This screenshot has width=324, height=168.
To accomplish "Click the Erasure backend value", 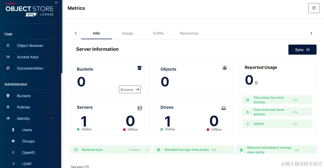I will tap(134, 150).
